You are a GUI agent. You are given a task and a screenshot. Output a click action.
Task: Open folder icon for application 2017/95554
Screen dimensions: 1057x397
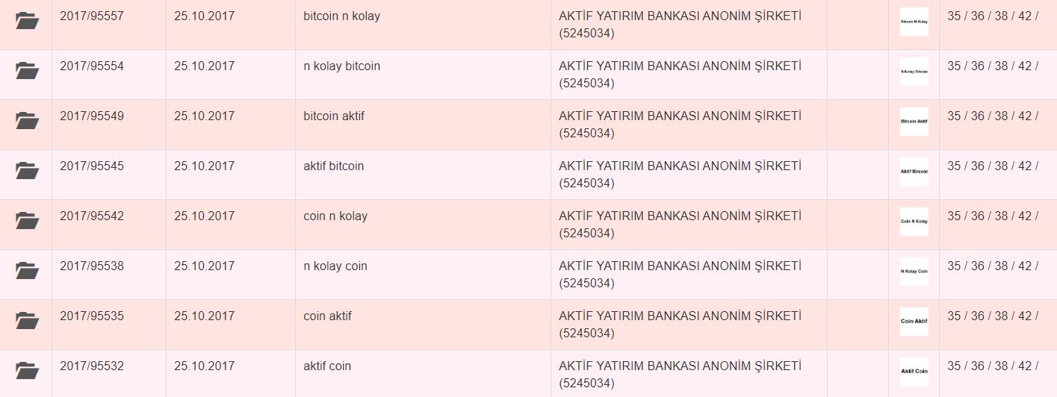click(27, 71)
